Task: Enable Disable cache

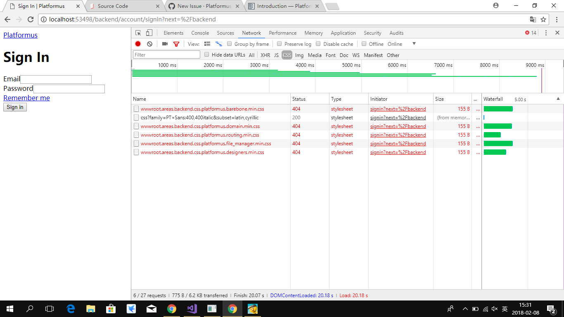Action: tap(318, 44)
